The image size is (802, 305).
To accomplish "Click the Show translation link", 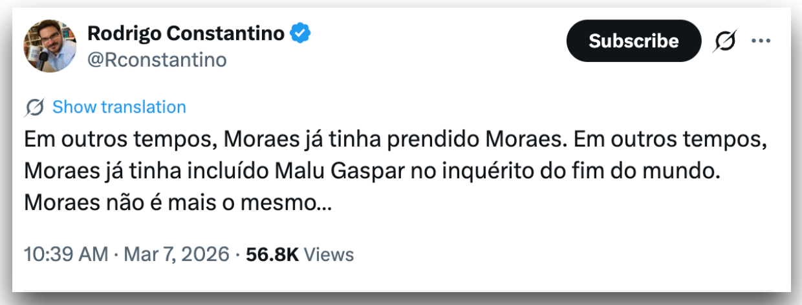I will coord(119,107).
